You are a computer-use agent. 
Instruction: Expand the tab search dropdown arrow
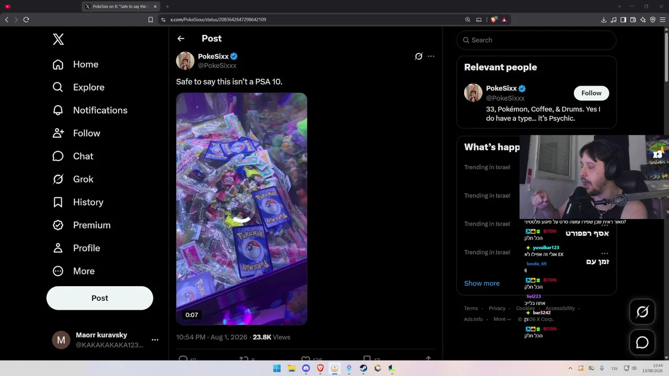(x=619, y=7)
